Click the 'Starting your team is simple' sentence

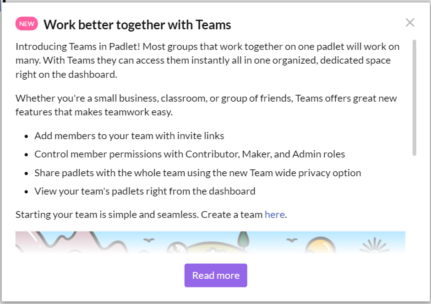tap(151, 214)
